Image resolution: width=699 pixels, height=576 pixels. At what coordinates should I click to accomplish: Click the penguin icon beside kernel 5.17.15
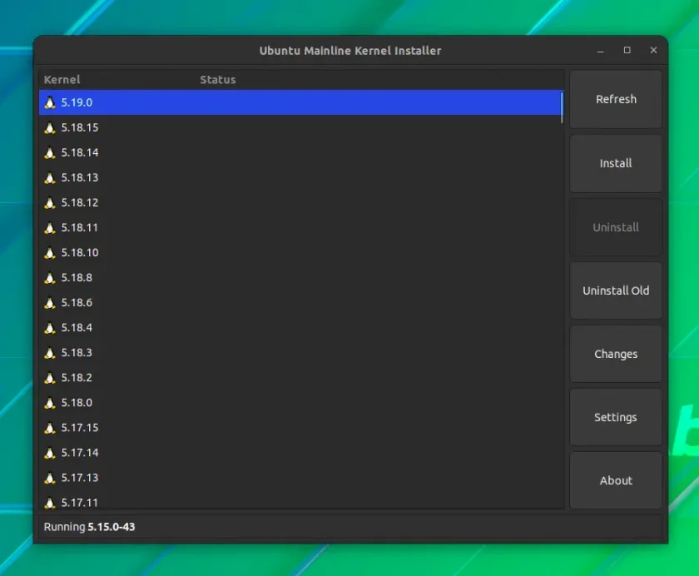click(50, 427)
